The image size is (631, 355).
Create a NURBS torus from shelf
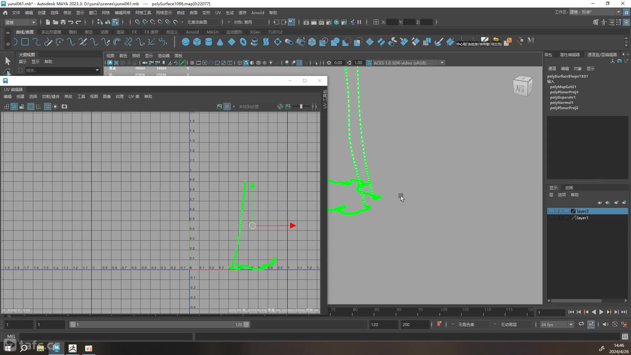(x=243, y=42)
